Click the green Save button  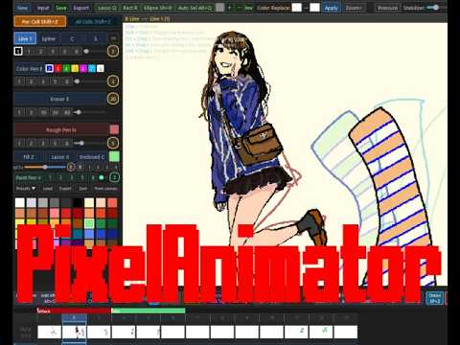pyautogui.click(x=61, y=8)
